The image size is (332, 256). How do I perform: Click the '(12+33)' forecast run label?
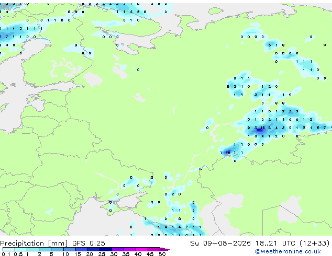[315, 243]
